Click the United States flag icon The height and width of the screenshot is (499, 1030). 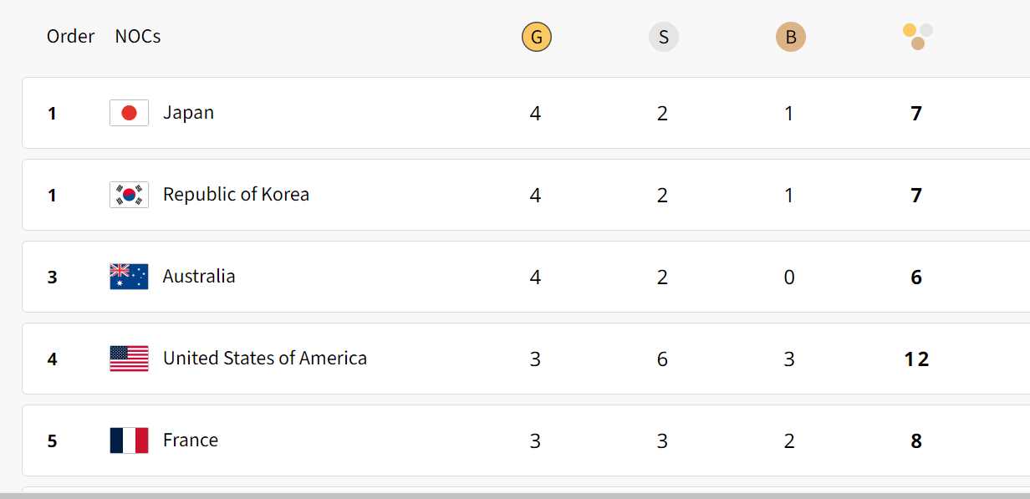pos(129,359)
